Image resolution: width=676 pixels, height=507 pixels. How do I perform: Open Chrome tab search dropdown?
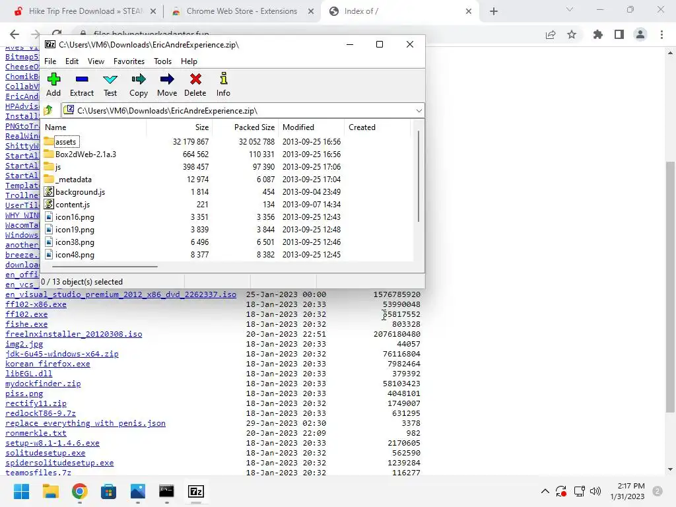click(570, 9)
